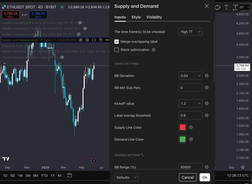Click info icon beside BB Range (%)
The image size is (252, 184).
point(207,167)
